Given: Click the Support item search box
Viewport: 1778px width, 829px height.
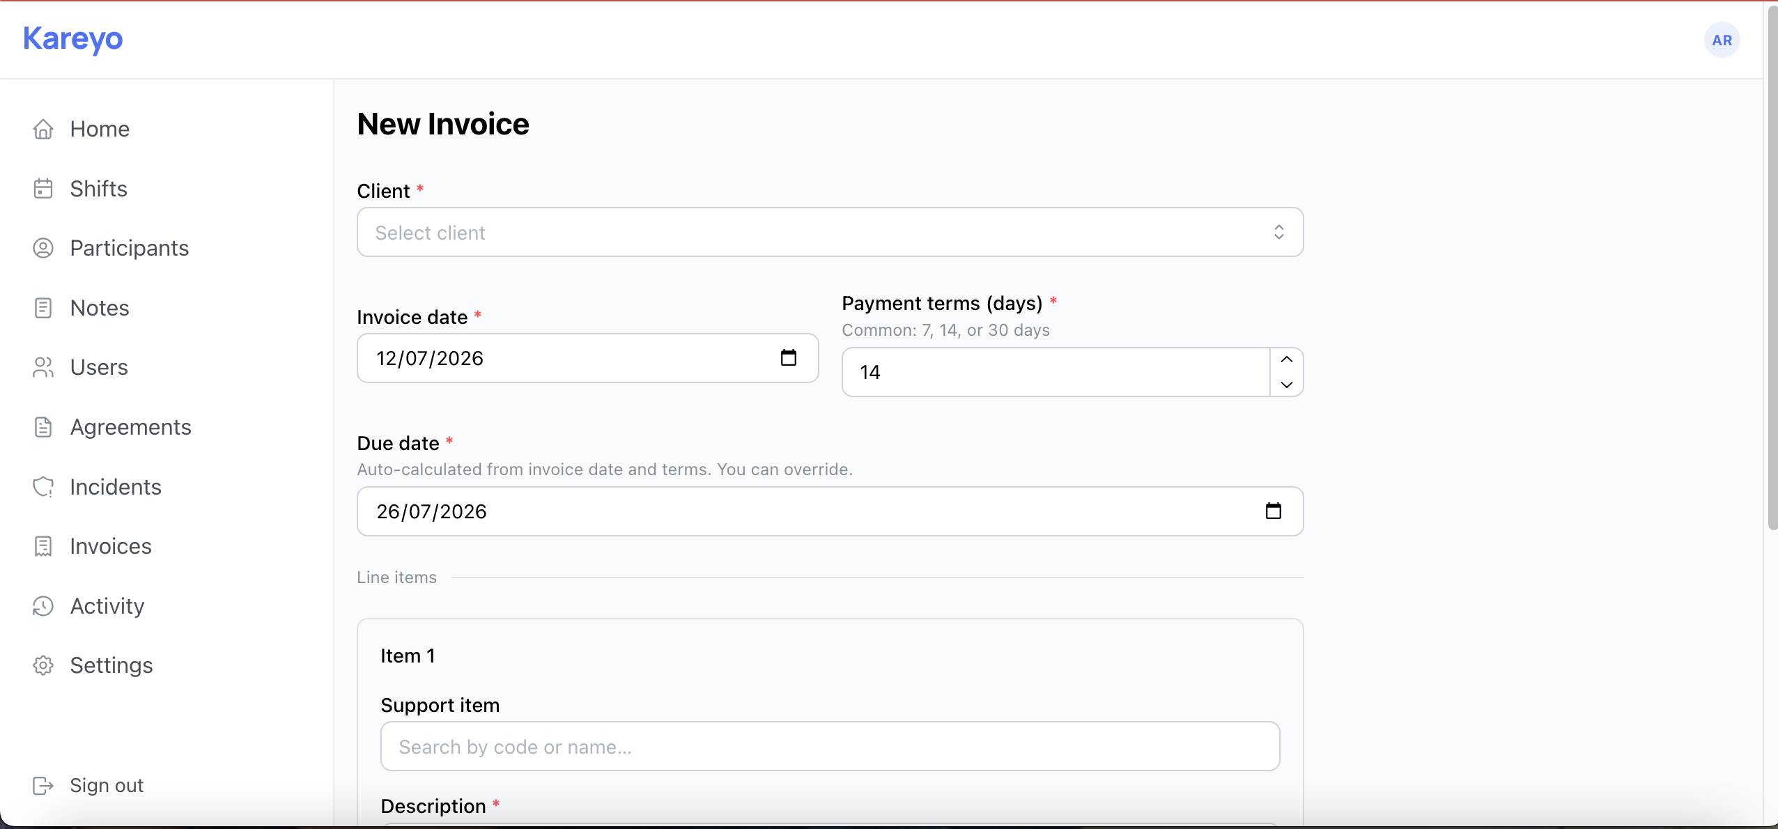Looking at the screenshot, I should [830, 746].
